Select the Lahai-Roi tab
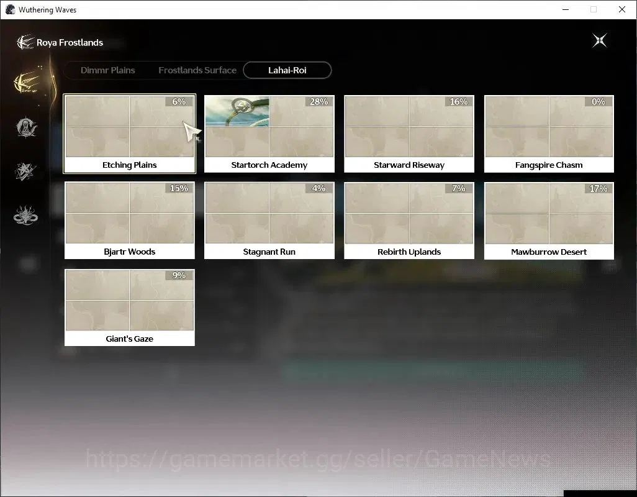The width and height of the screenshot is (637, 497). [287, 70]
